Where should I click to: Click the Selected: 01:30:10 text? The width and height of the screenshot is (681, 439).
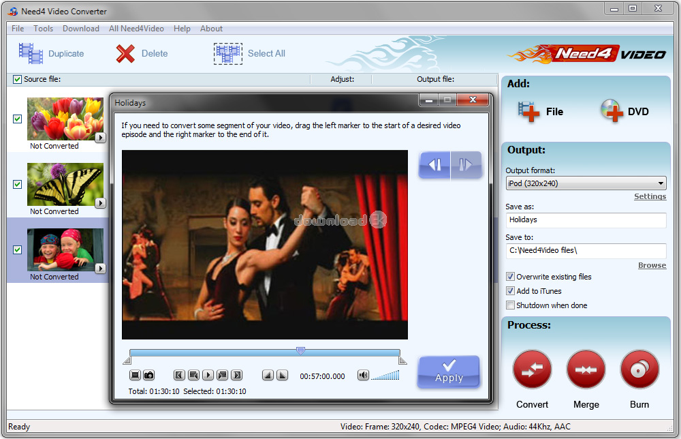(215, 391)
